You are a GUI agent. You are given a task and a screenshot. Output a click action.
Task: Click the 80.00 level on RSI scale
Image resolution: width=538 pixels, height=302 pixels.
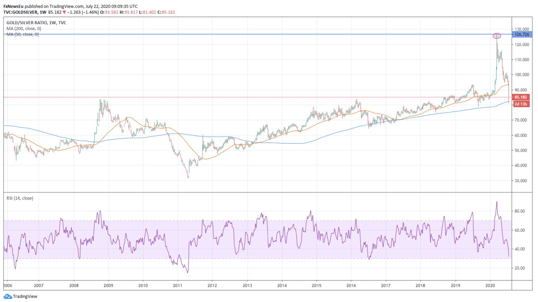point(520,211)
